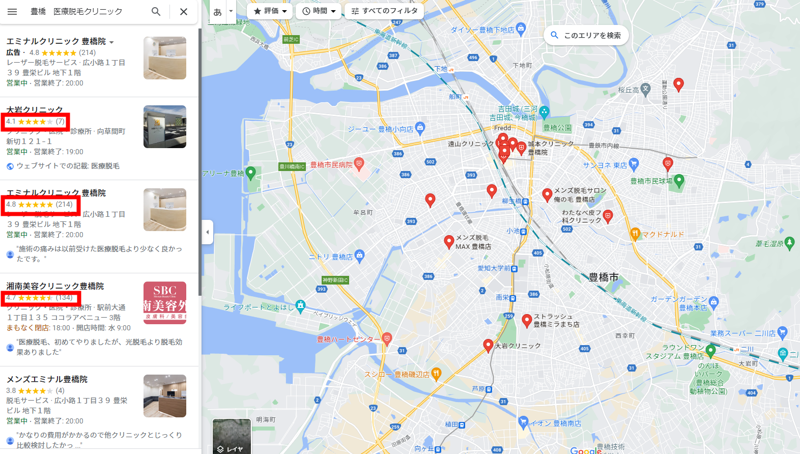Viewport: 800px width, 454px height.
Task: Select the ストラッシュ 豊橋ミラまち店 pin
Action: pos(527,321)
